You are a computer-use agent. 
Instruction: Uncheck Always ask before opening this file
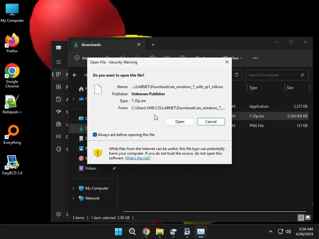[x=95, y=134]
